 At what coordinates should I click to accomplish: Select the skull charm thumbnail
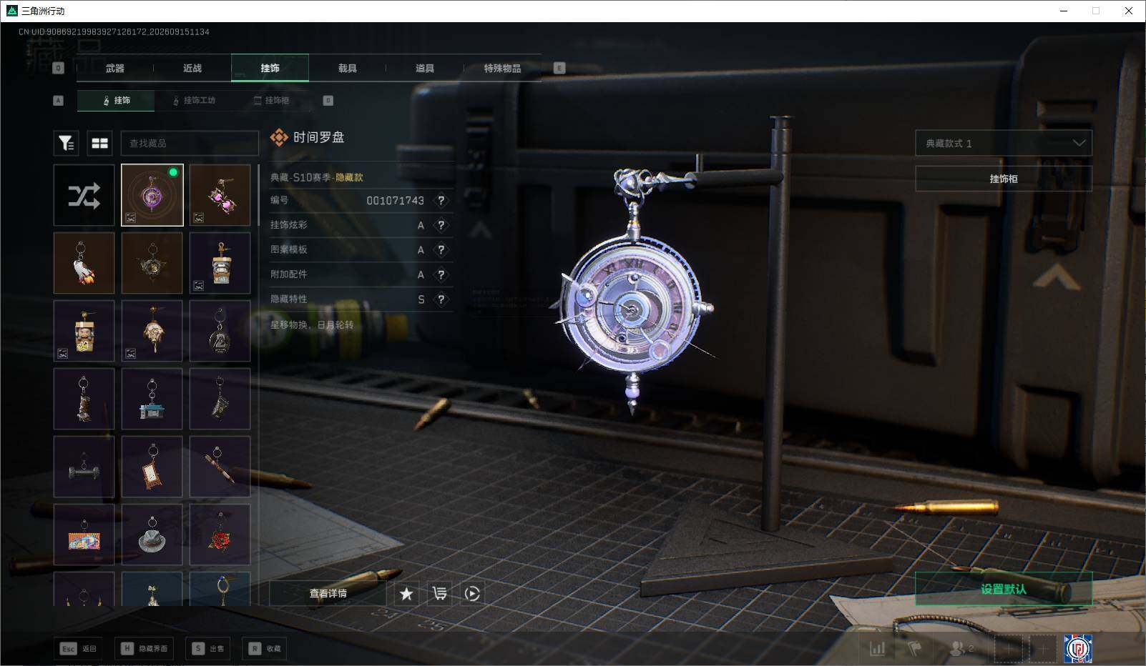click(x=152, y=331)
